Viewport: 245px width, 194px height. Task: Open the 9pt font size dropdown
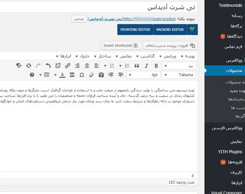point(143,75)
